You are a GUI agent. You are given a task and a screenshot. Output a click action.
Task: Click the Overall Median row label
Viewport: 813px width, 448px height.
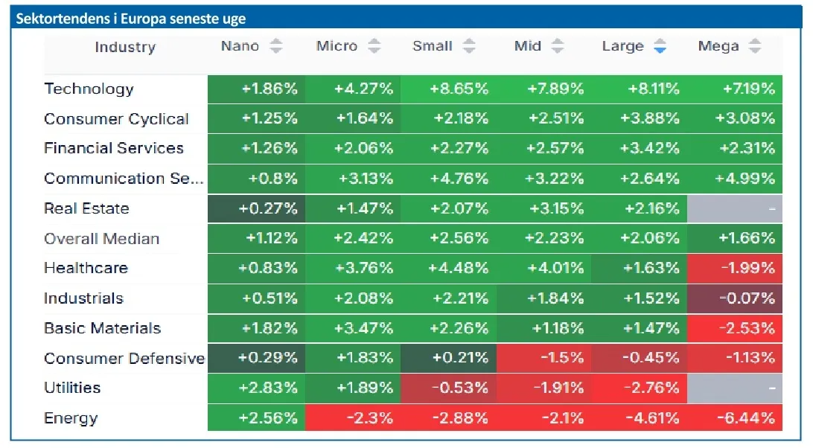[101, 239]
